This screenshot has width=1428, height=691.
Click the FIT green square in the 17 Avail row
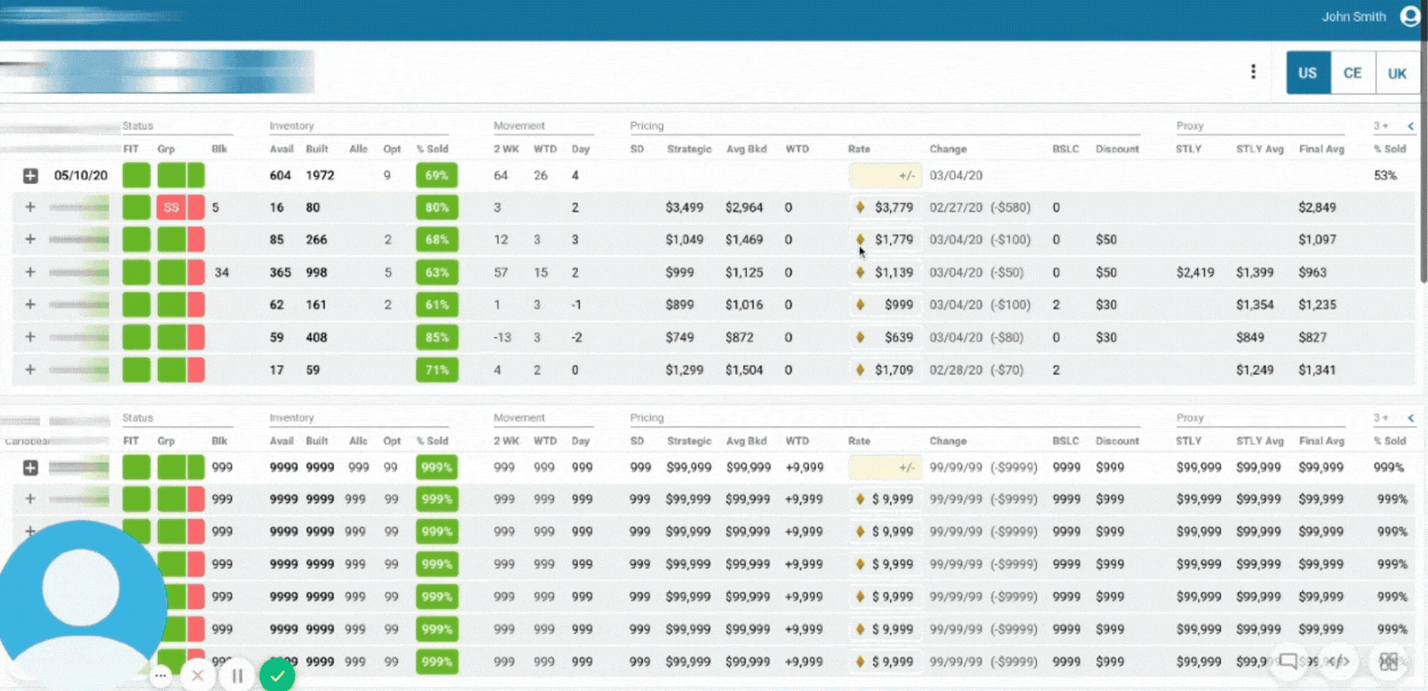137,370
